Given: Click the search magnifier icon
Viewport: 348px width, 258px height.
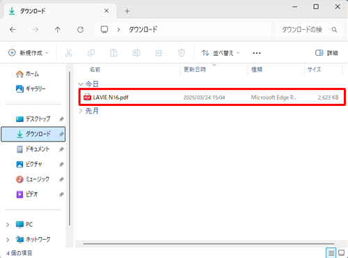Looking at the screenshot, I should [x=334, y=30].
